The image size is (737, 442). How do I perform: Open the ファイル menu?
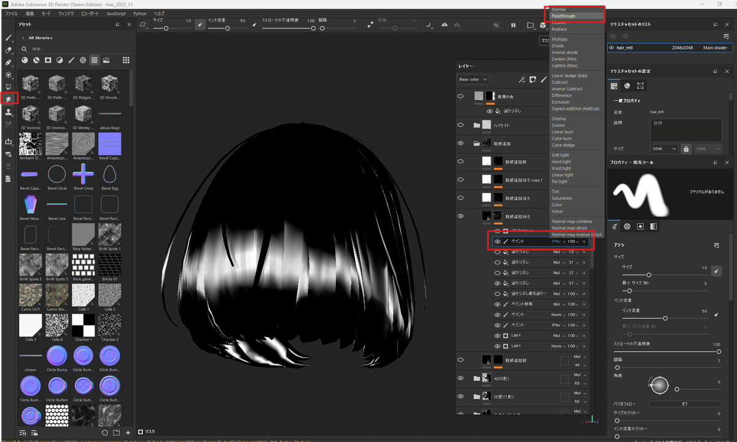coord(11,13)
